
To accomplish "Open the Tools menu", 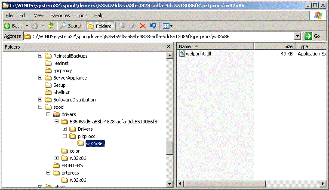I will (x=82, y=15).
